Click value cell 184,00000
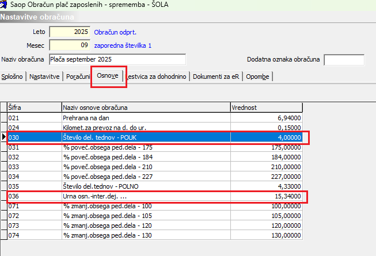Viewport: 376px width, 256px height. 267,157
